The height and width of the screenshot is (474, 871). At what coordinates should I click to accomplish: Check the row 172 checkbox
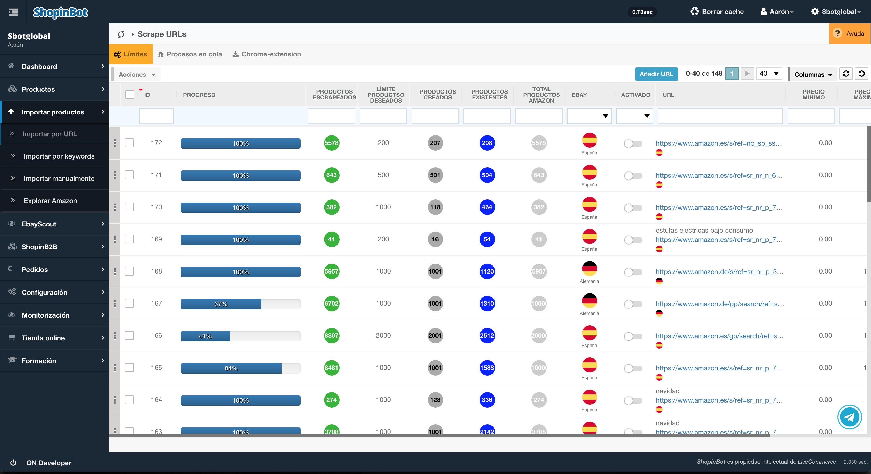[x=130, y=142]
